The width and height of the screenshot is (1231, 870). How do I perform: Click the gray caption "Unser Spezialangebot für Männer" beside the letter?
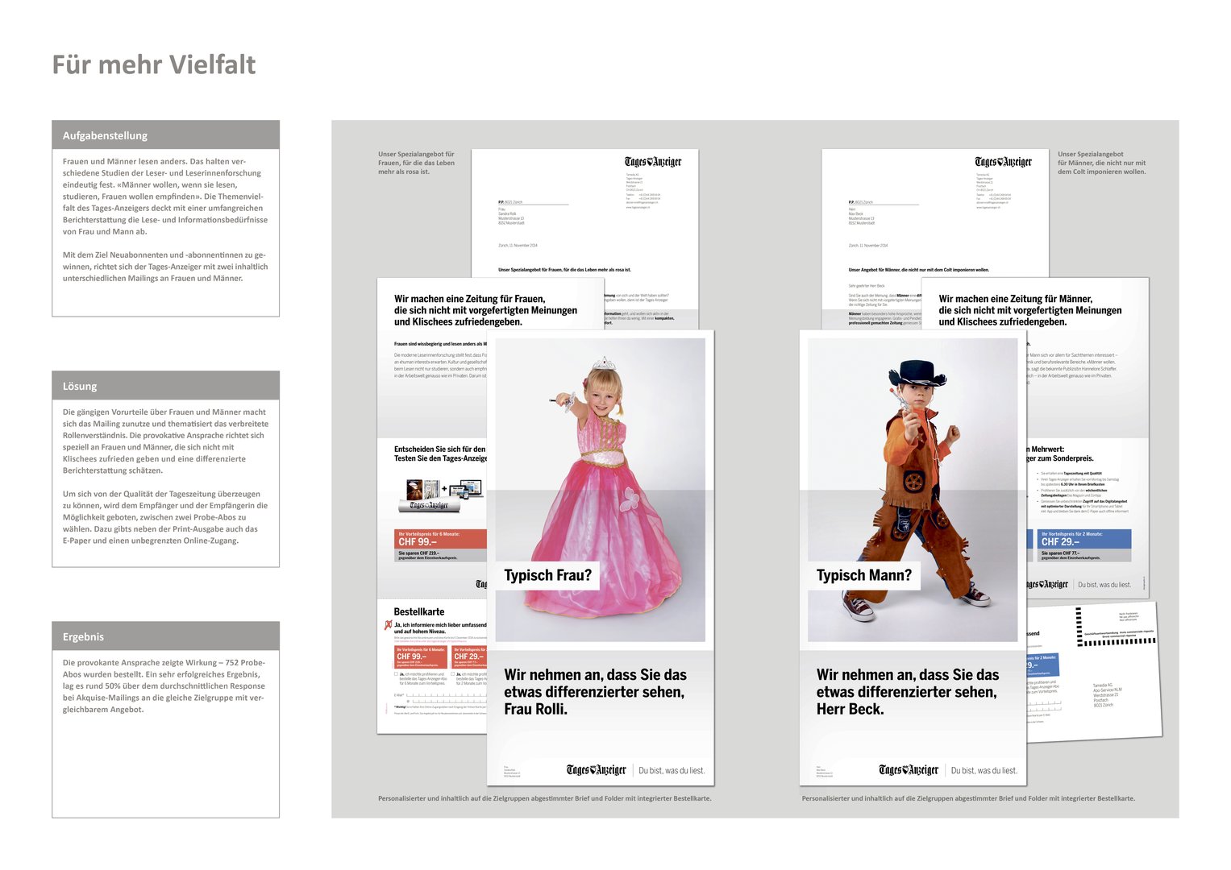pyautogui.click(x=1101, y=163)
